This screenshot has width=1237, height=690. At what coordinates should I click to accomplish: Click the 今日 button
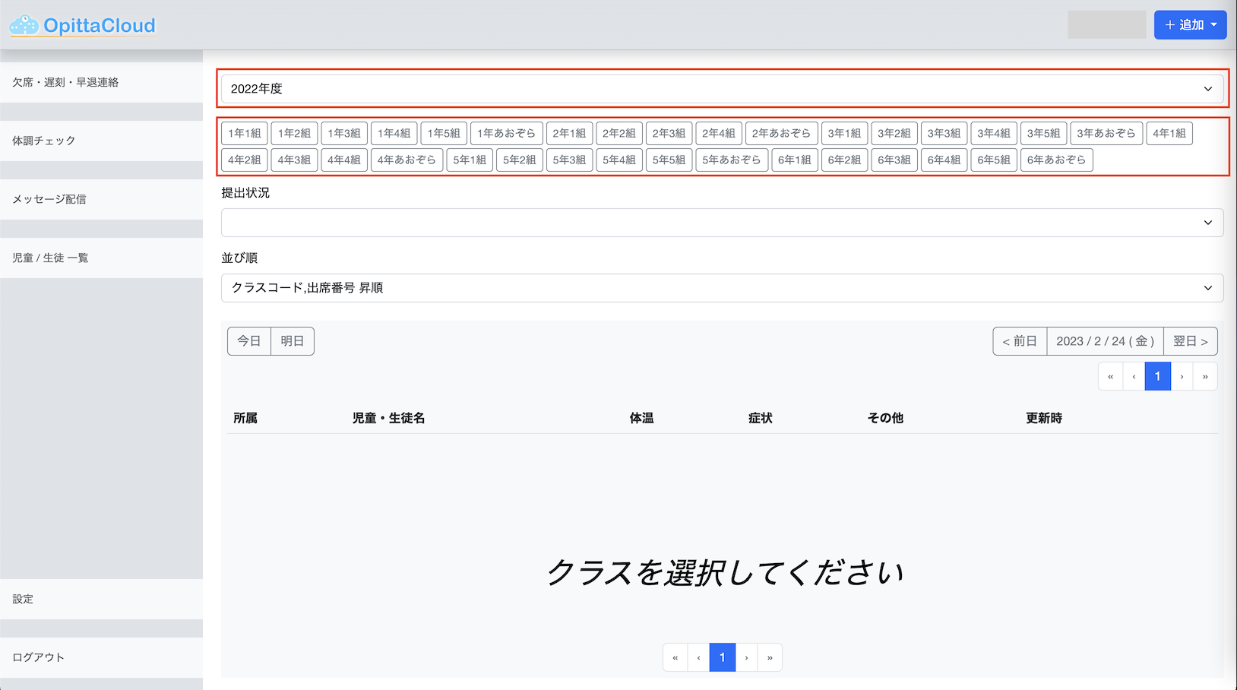coord(249,341)
